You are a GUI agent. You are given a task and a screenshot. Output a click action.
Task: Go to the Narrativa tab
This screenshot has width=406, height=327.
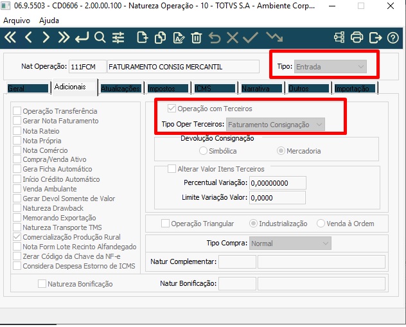click(x=261, y=88)
